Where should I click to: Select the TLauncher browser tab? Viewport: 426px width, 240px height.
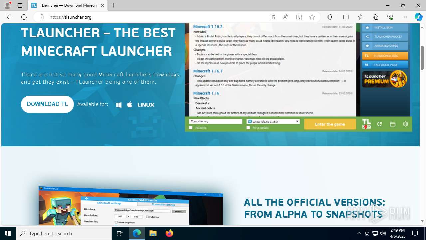[x=68, y=5]
